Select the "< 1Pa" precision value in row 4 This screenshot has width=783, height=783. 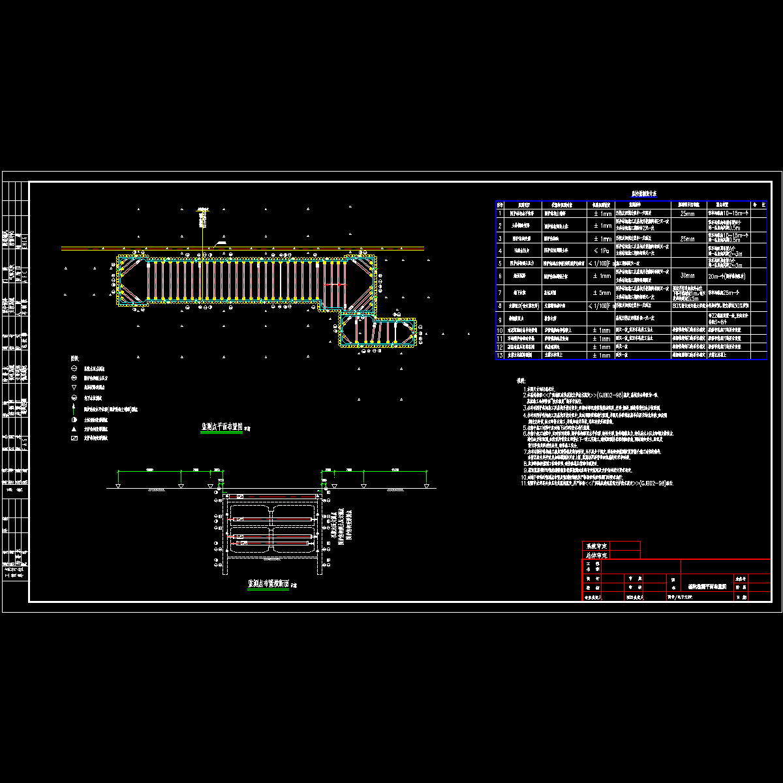[x=601, y=251]
